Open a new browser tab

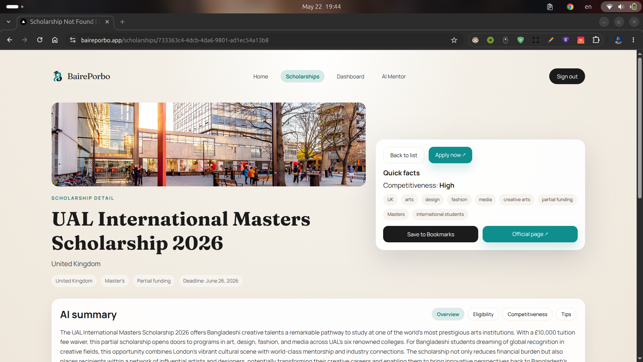pyautogui.click(x=123, y=22)
